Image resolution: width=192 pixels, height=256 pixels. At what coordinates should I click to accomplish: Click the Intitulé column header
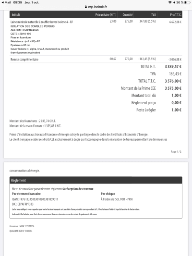click(x=16, y=15)
